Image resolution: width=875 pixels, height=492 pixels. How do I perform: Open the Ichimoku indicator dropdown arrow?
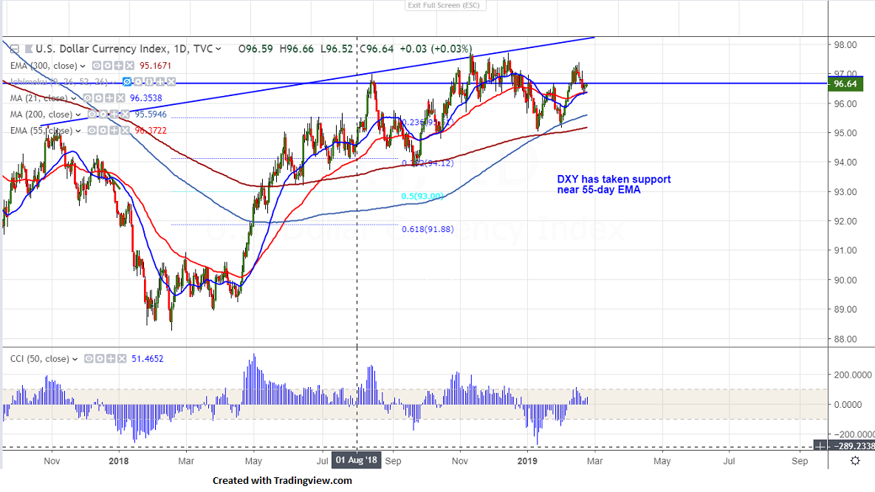[114, 82]
